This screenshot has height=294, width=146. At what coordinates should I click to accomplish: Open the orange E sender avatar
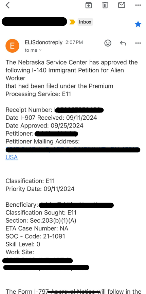(12, 46)
